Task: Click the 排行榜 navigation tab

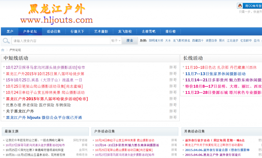Action: [171, 31]
